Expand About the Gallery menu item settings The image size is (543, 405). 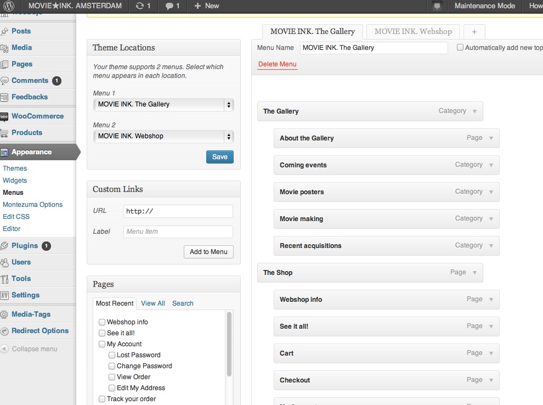(491, 138)
